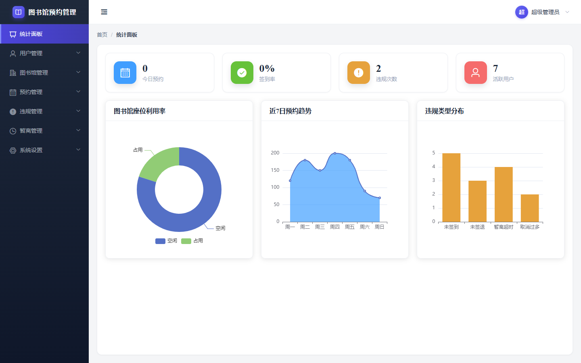Open the 系统设置 menu item
The height and width of the screenshot is (363, 581).
coord(44,150)
